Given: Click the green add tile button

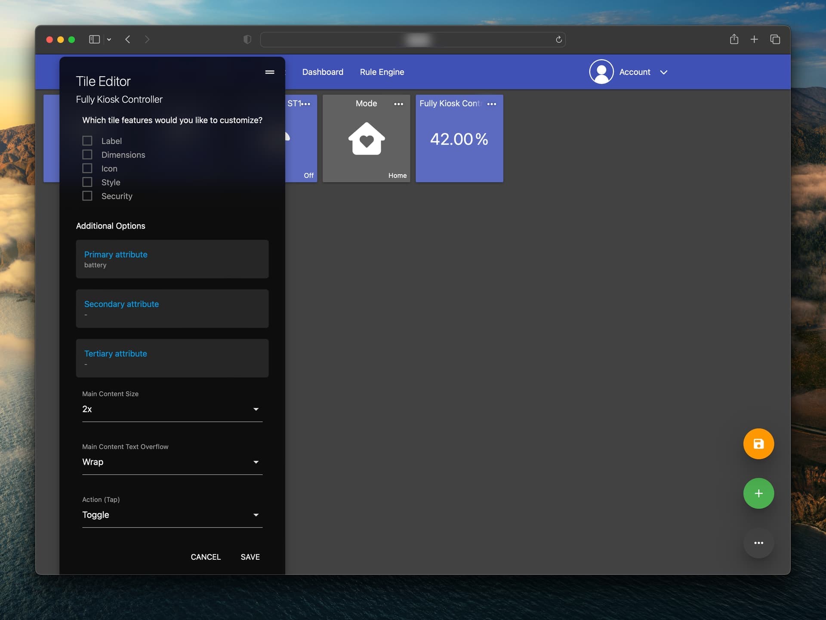Looking at the screenshot, I should [x=758, y=493].
